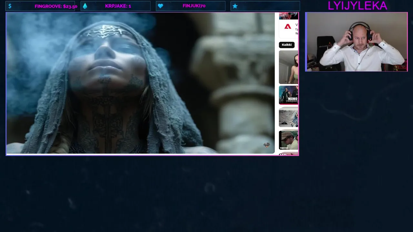Click the webcam feed of the streamer

point(356,42)
